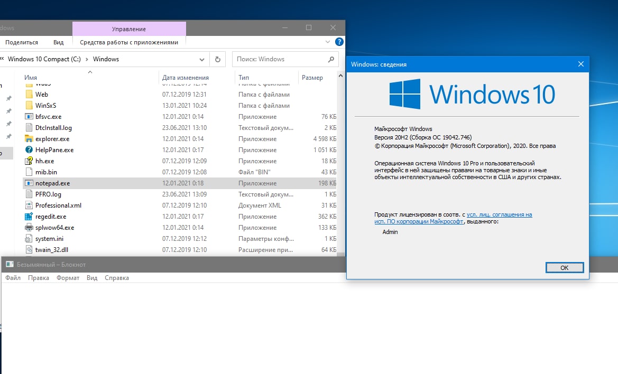Click the 4 598 КБ size cell
Viewport: 618px width, 374px height.
(325, 138)
